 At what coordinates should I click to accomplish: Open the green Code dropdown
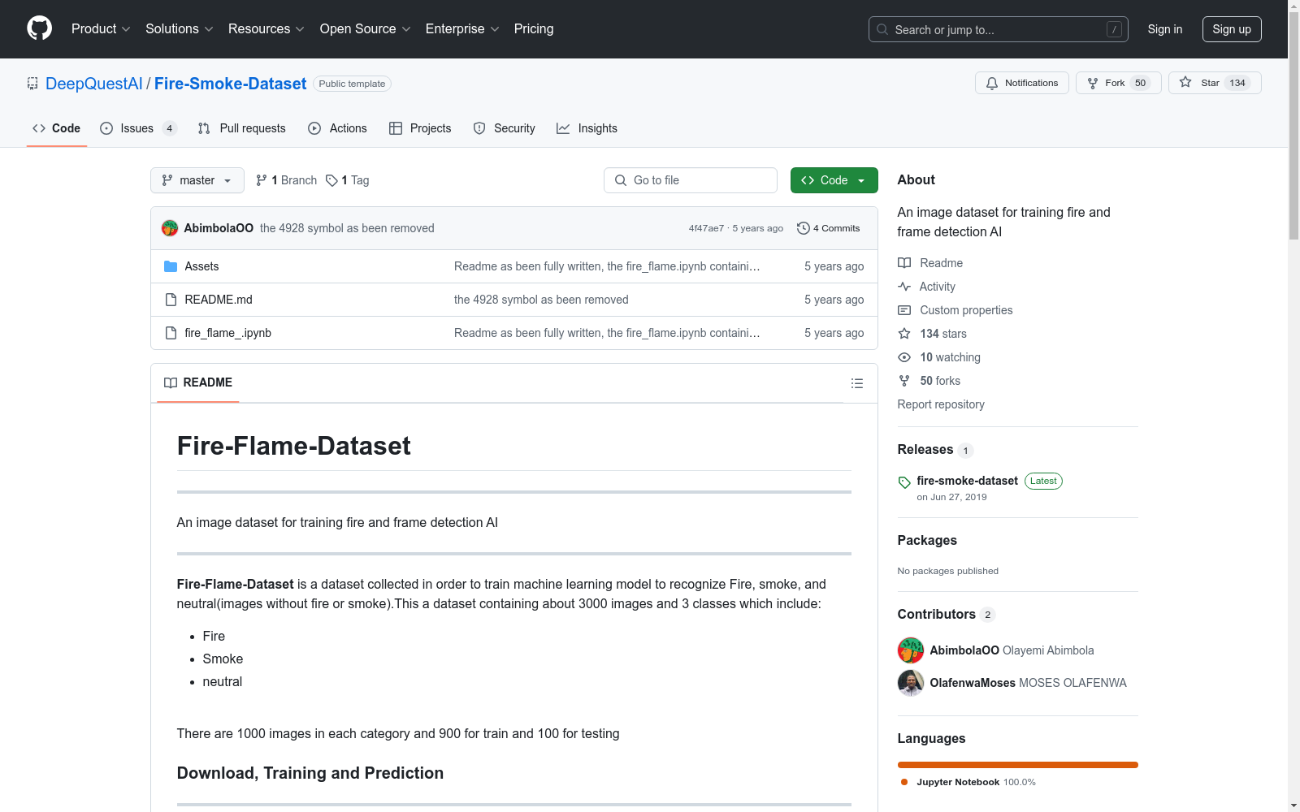[x=834, y=180]
